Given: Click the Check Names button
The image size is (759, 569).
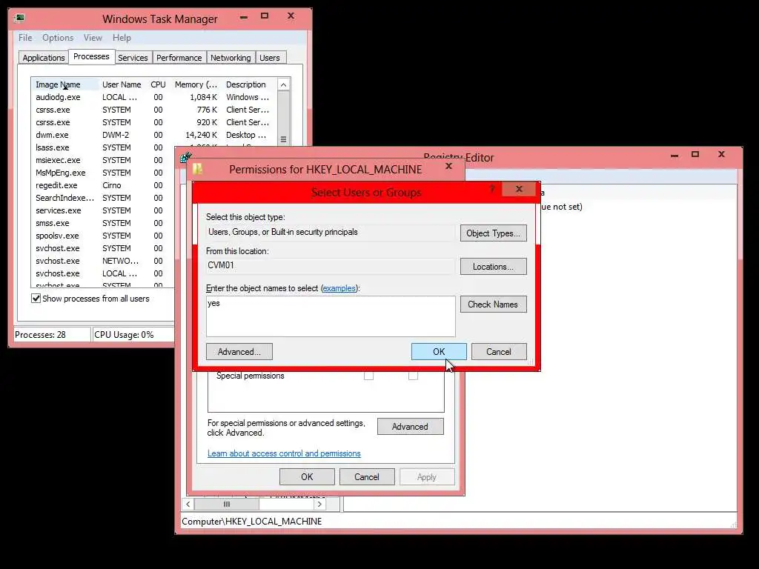Looking at the screenshot, I should click(493, 305).
